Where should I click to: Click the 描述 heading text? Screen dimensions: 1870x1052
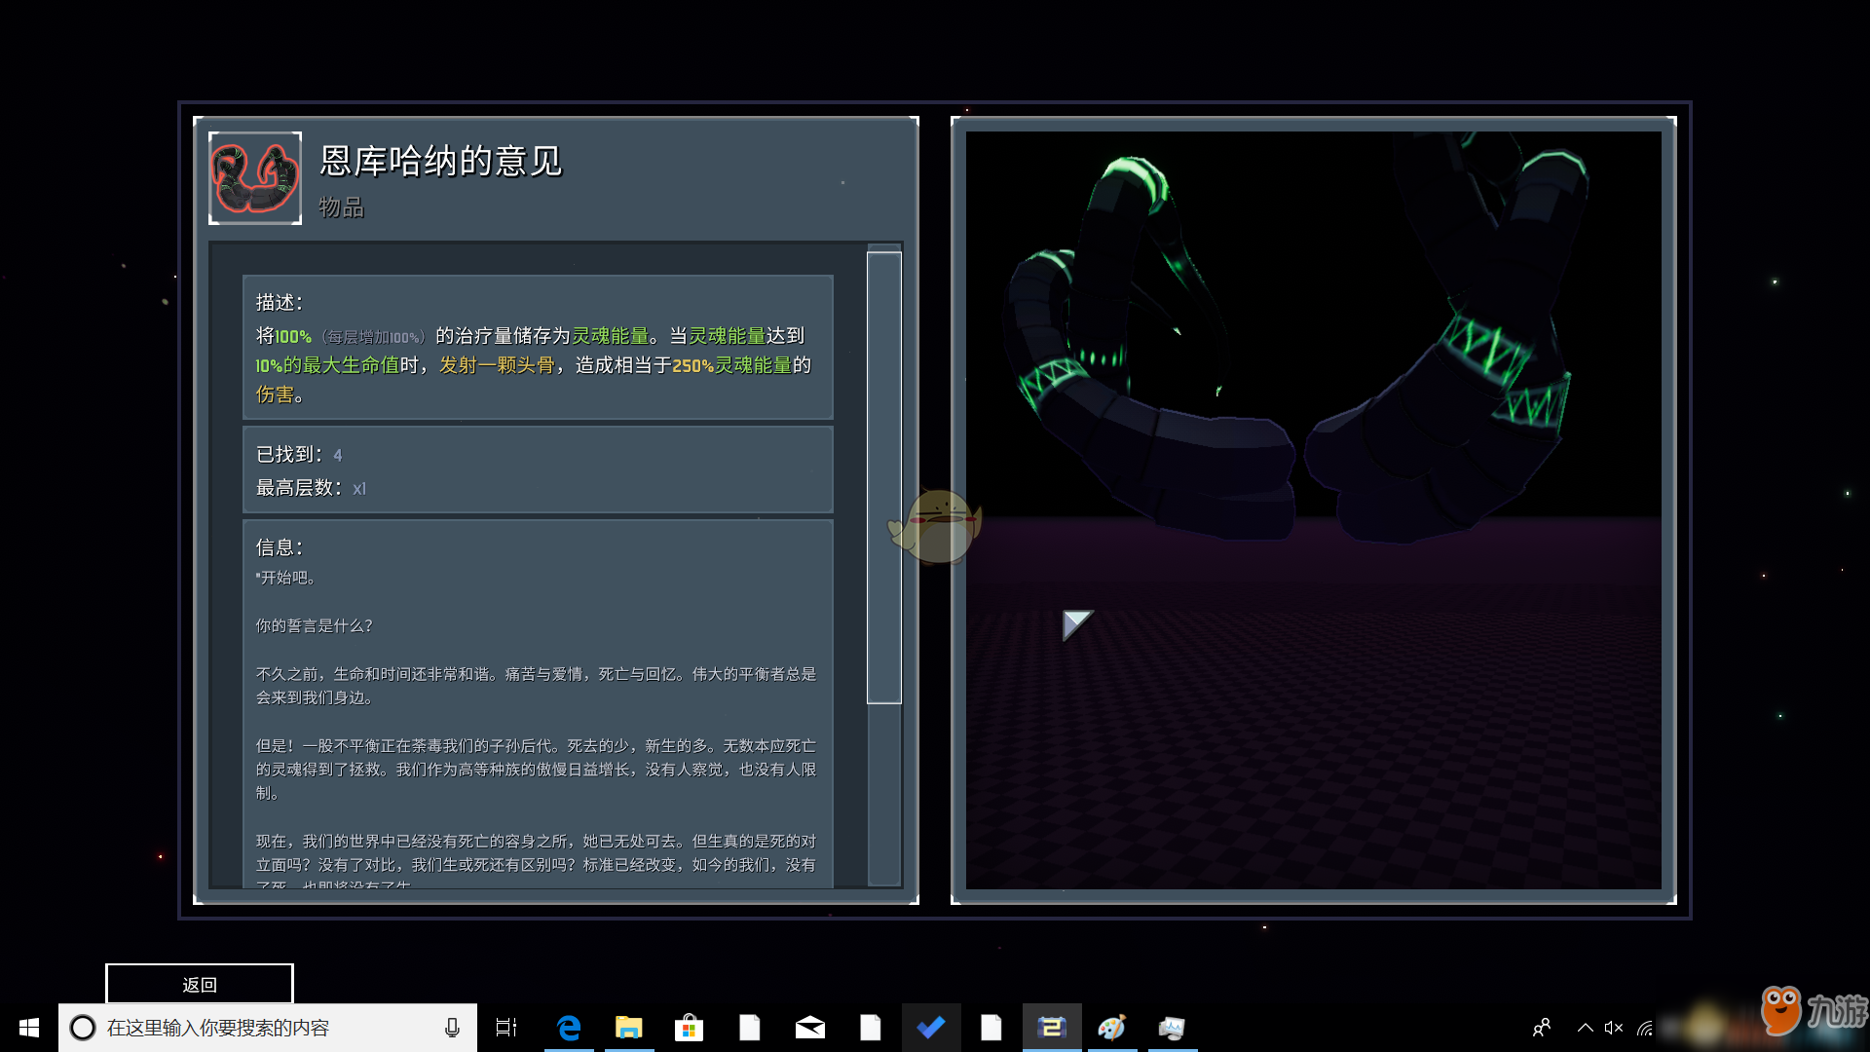(x=280, y=302)
